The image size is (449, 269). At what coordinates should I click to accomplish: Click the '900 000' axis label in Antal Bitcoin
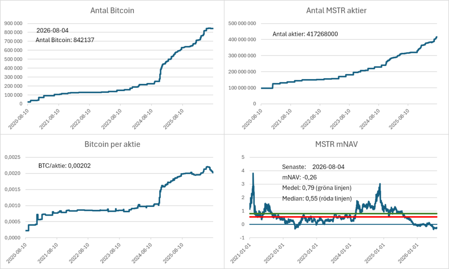tap(13, 24)
